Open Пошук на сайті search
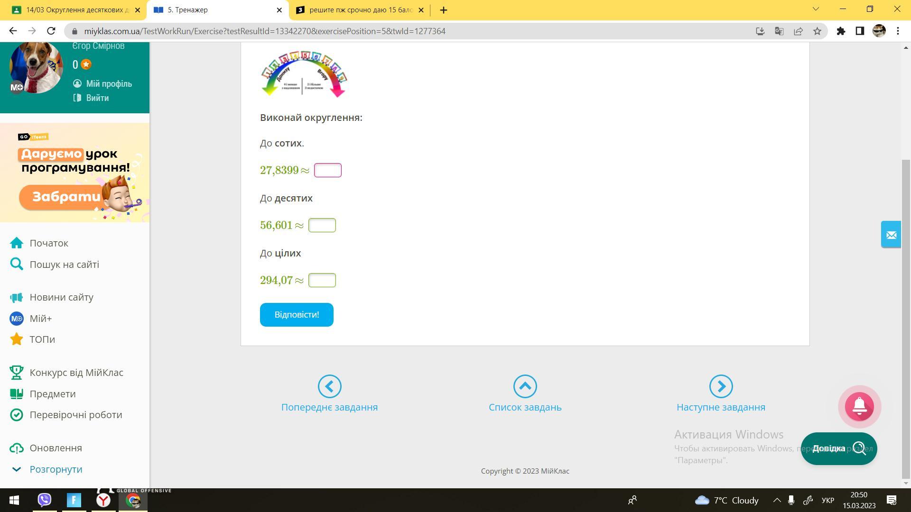911x512 pixels. [x=64, y=265]
